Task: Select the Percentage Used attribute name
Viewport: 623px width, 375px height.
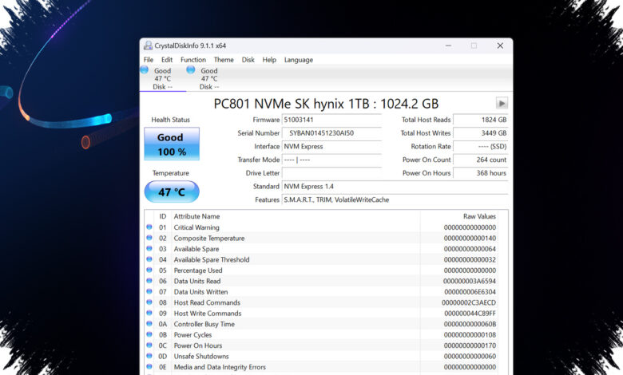Action: [198, 270]
